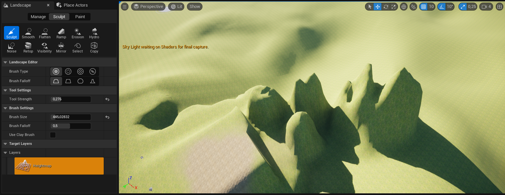Switch to the Place Actors tab
The height and width of the screenshot is (195, 505).
click(x=75, y=5)
